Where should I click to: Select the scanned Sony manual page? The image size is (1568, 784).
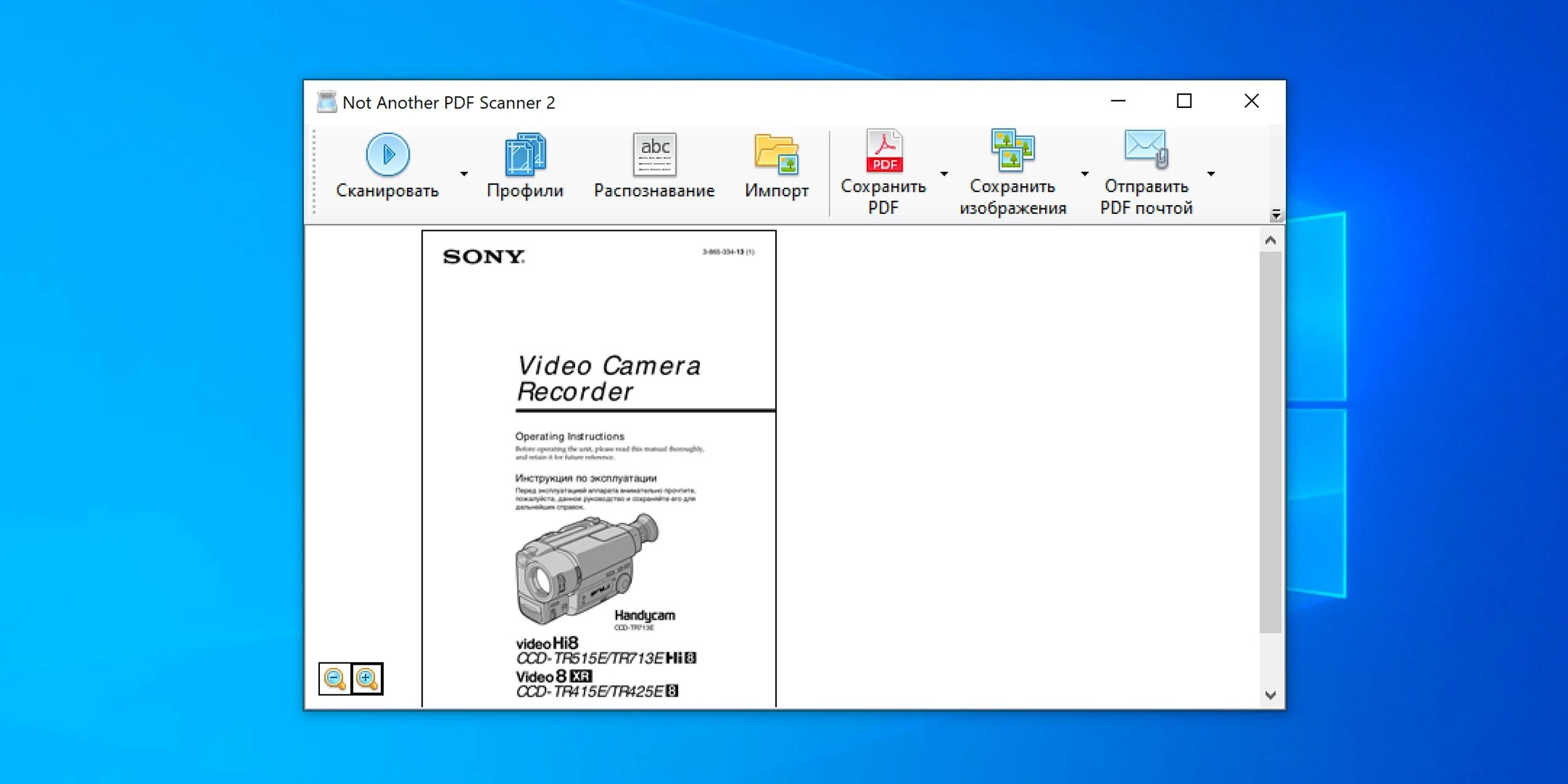(599, 467)
